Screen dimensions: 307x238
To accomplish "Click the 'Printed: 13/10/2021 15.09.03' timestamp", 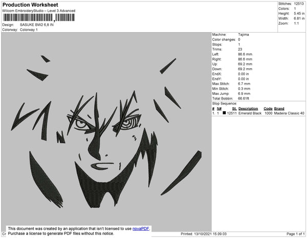I will pos(204,234).
